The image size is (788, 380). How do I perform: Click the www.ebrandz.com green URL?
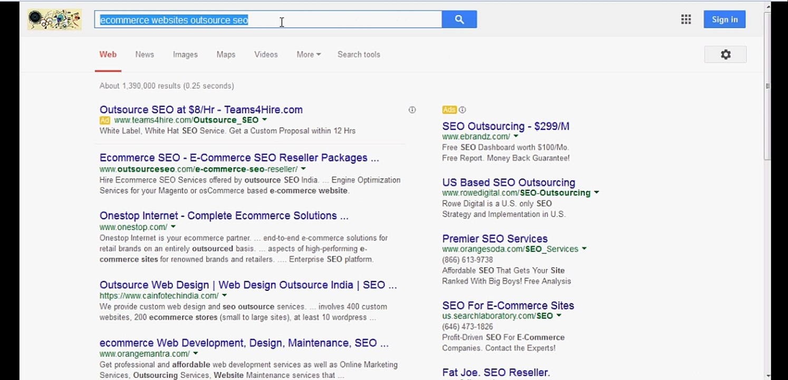pos(476,137)
